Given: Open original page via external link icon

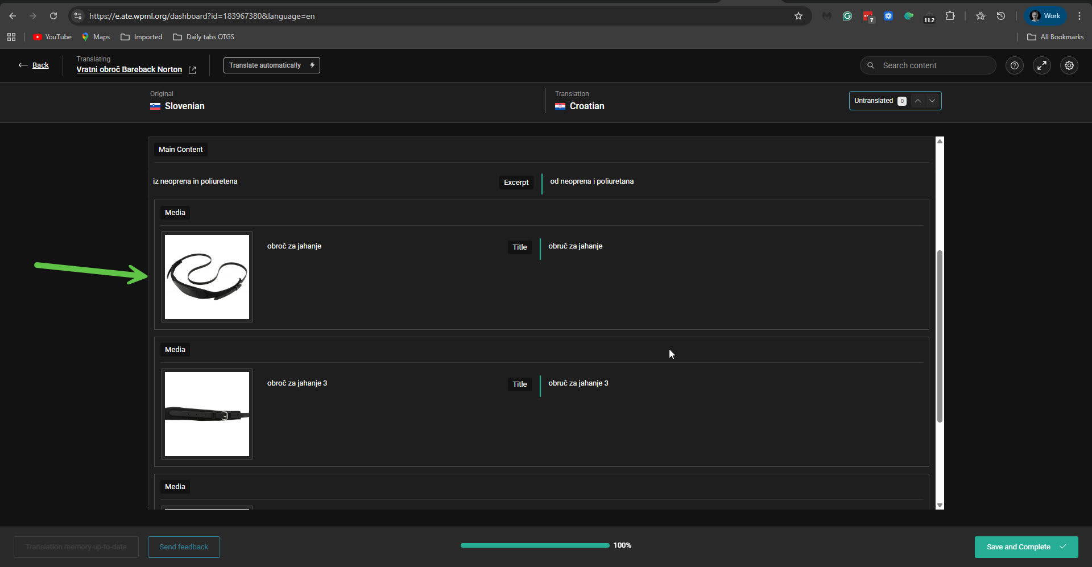Looking at the screenshot, I should (x=192, y=70).
